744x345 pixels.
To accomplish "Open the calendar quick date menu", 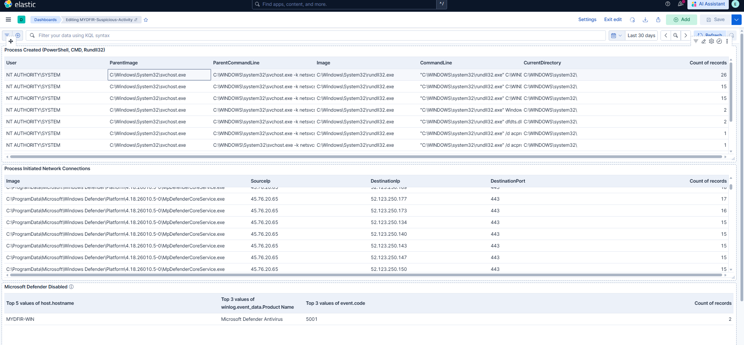I will [x=616, y=36].
